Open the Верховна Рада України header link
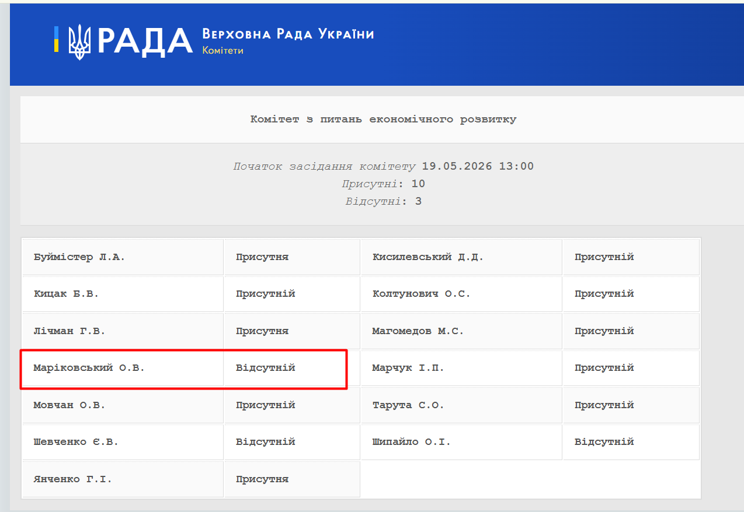Screen dimensions: 744x512 coord(288,34)
